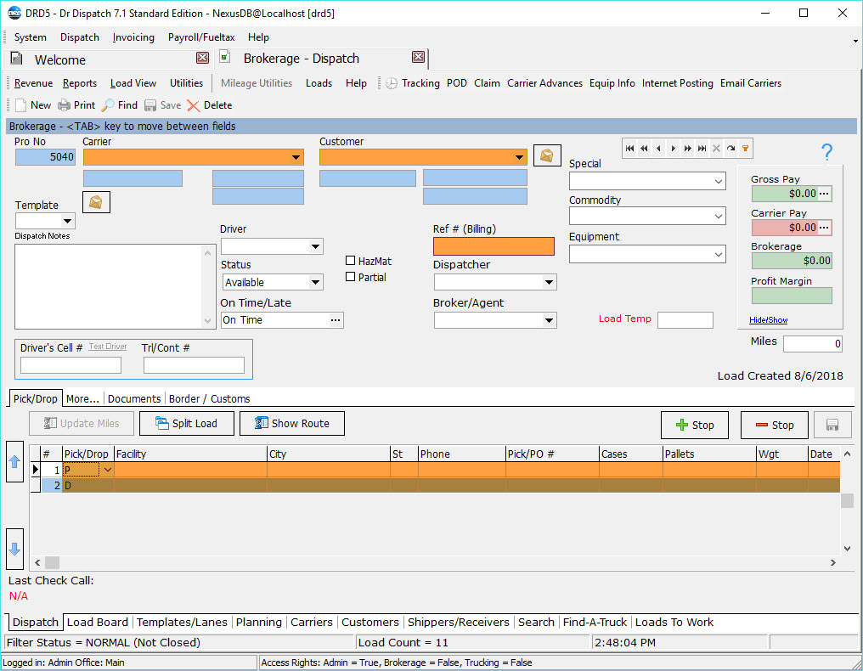Click the Ref # (Billing) field
Screen dimensions: 863x671
(494, 246)
